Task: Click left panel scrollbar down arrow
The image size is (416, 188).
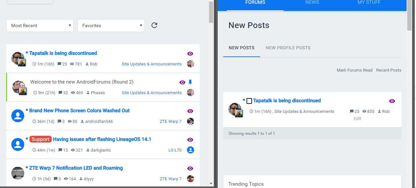Action: (x=211, y=183)
